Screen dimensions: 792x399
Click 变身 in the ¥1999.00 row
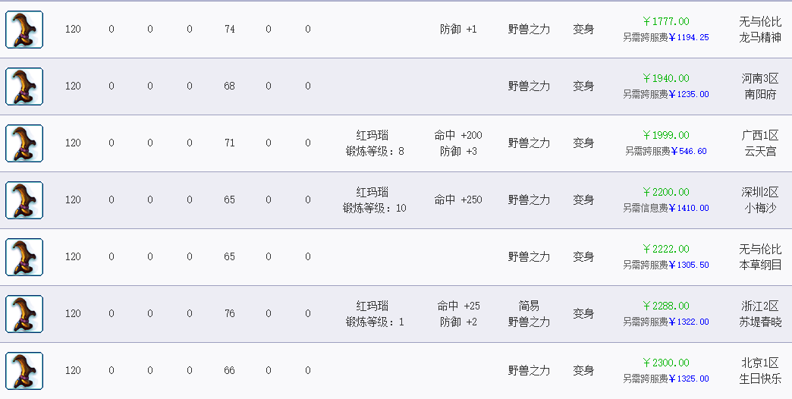pos(583,143)
